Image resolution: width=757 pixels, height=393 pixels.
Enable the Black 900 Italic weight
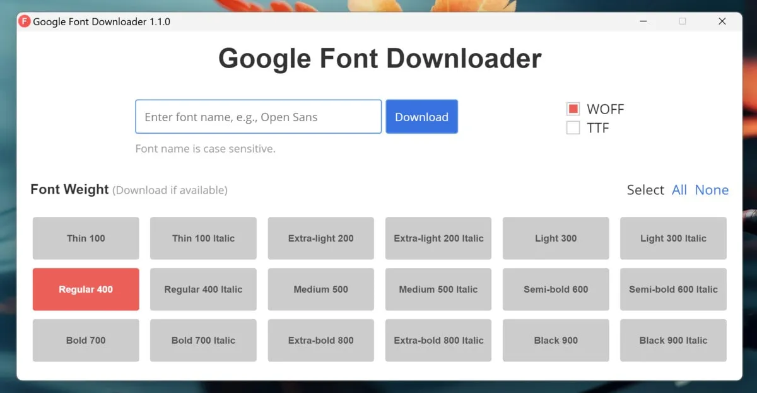[673, 341]
